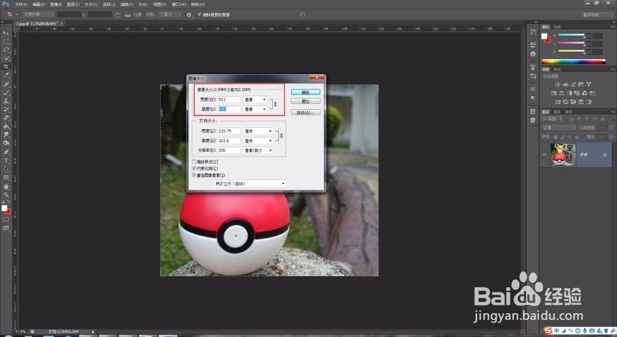Add a Color Balance adjustment
The height and width of the screenshot is (337, 617).
(561, 93)
